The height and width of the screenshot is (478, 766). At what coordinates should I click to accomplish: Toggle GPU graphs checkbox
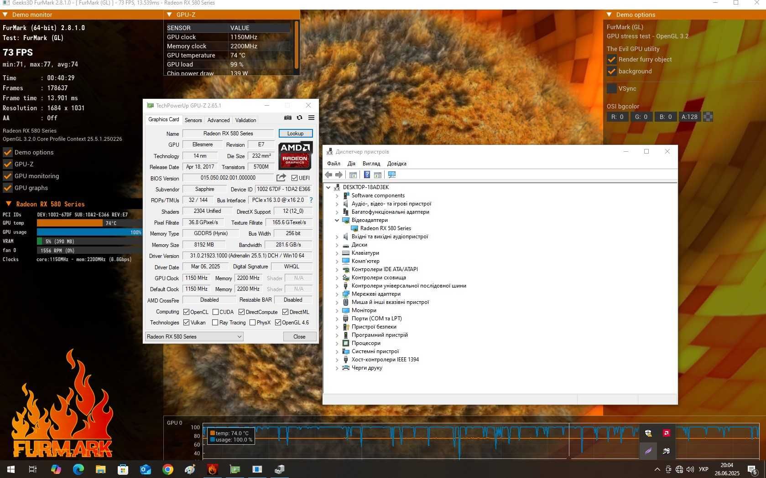[x=8, y=188]
